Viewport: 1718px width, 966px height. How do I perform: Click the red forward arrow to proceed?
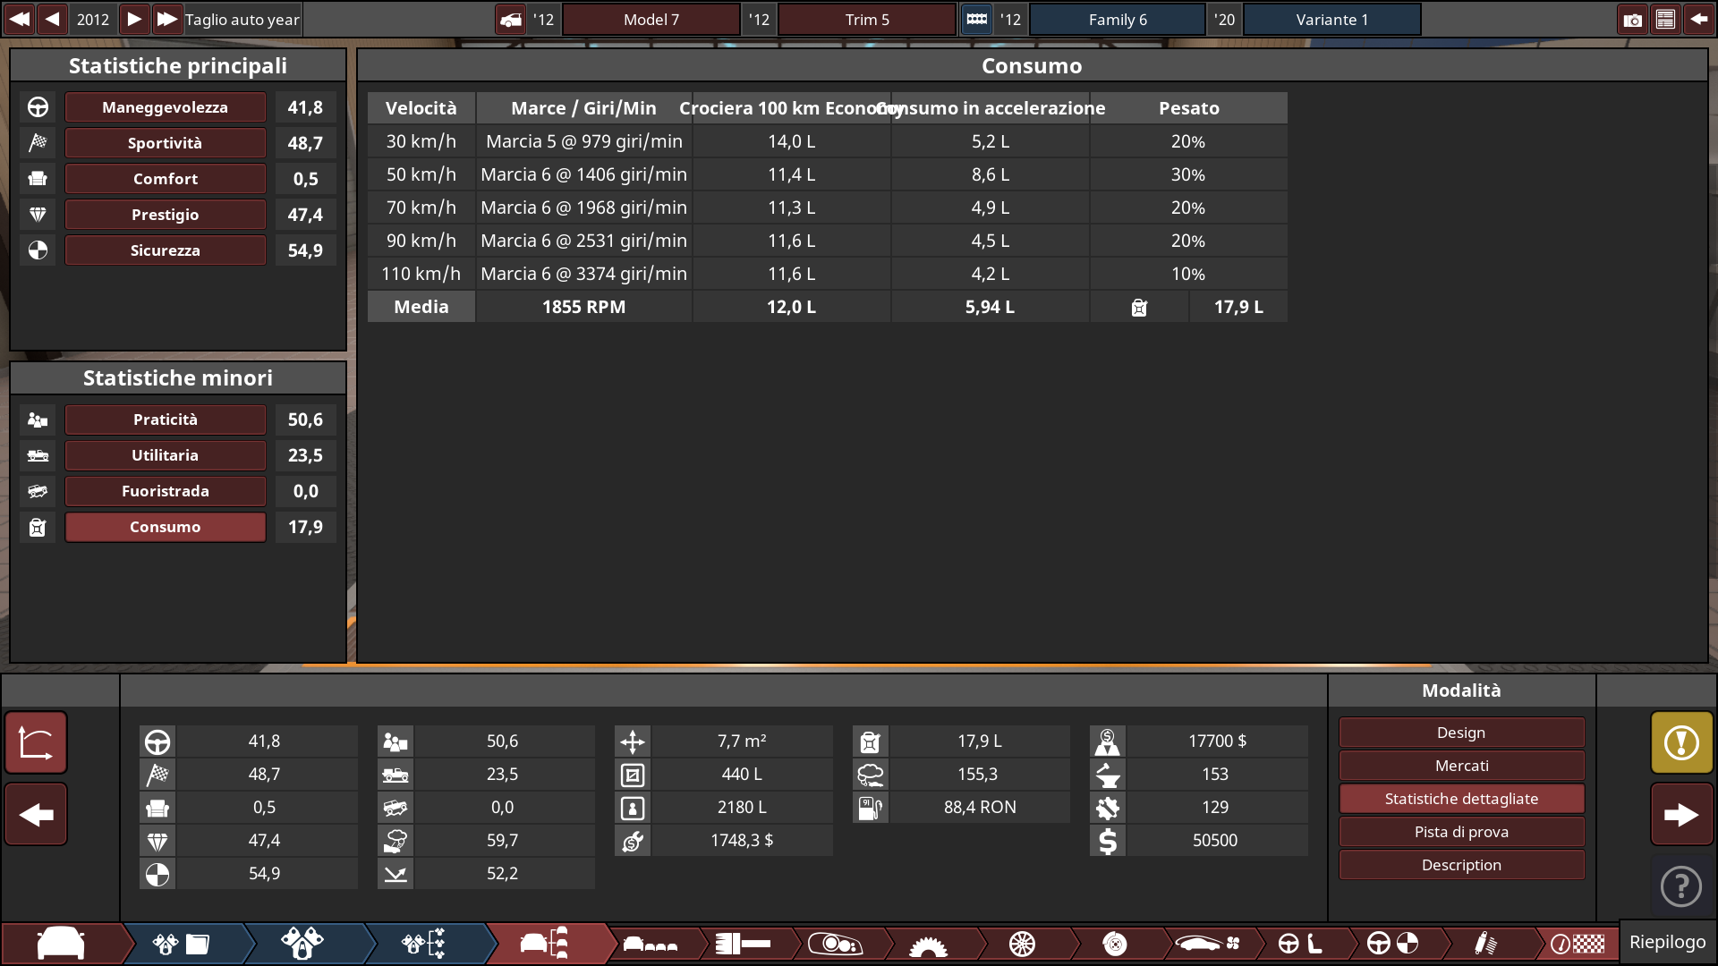(x=1681, y=814)
